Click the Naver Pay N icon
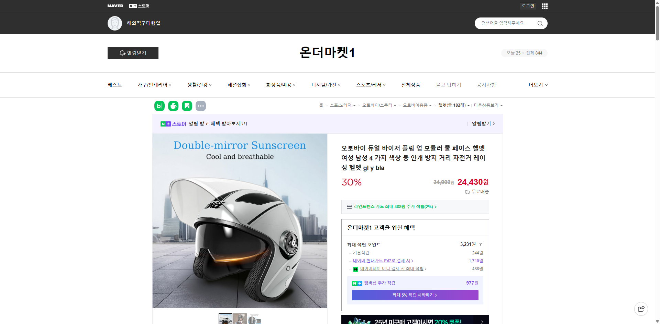The height and width of the screenshot is (324, 660). pos(356,269)
